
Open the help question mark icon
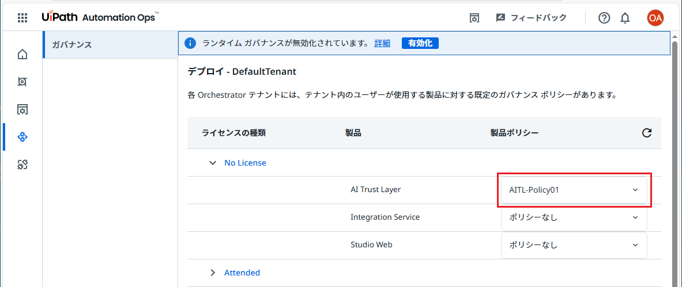604,18
